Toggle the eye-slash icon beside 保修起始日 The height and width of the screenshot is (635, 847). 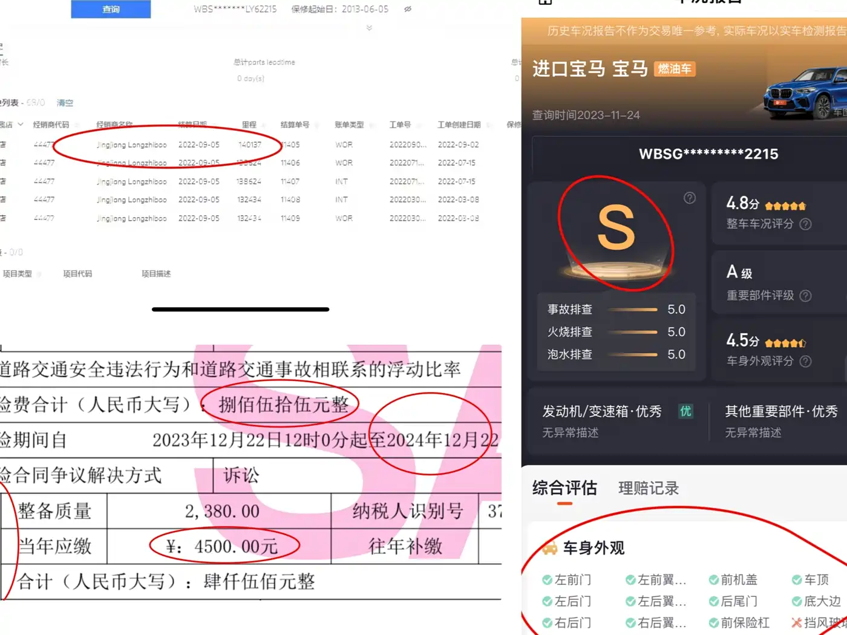click(408, 9)
